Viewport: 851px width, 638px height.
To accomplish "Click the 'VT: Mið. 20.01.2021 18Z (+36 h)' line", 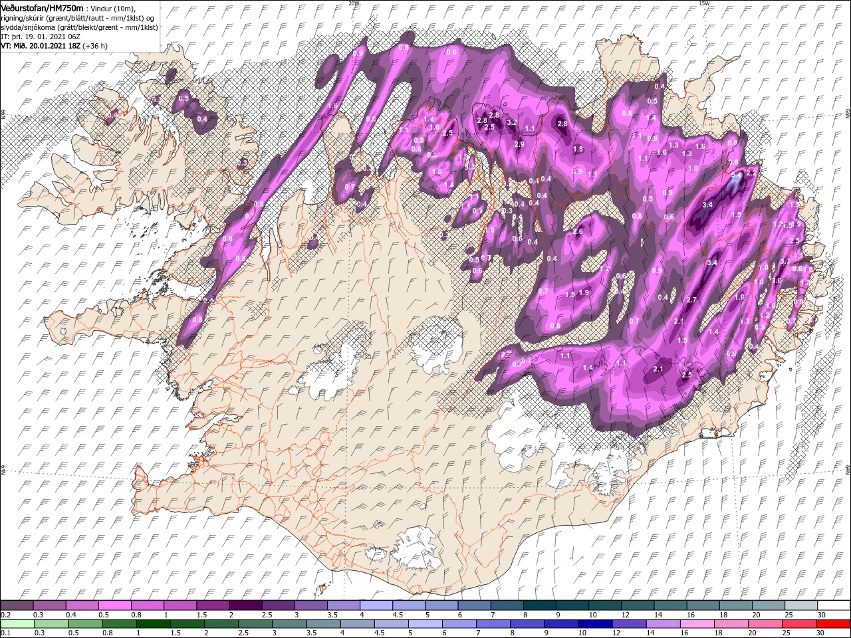I will coord(55,46).
